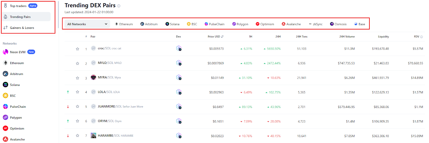Image resolution: width=429 pixels, height=143 pixels.
Task: Open MYRA/SOL pair link
Action: (106, 78)
